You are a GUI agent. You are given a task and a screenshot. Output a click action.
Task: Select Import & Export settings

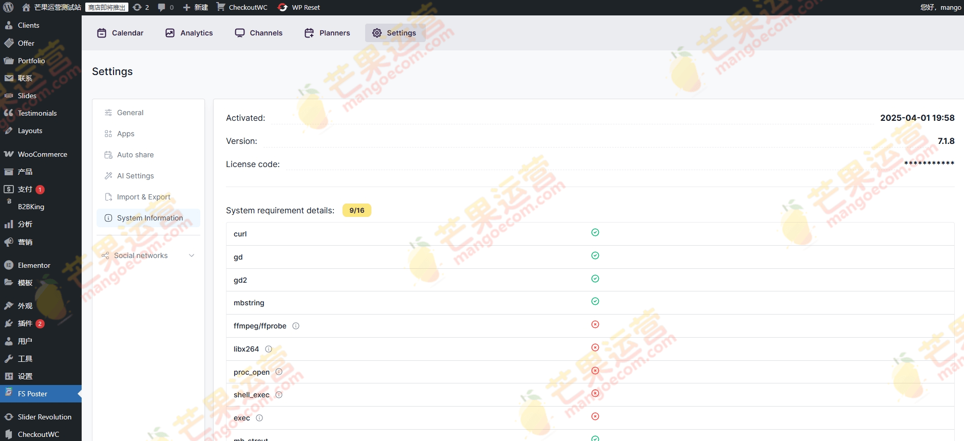tap(143, 197)
